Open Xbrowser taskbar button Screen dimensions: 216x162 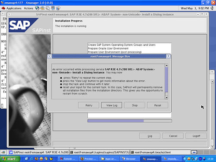click(x=130, y=159)
